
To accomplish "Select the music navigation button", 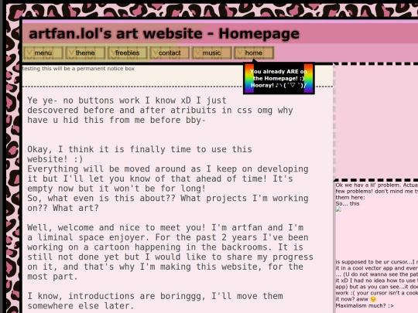I will click(211, 53).
